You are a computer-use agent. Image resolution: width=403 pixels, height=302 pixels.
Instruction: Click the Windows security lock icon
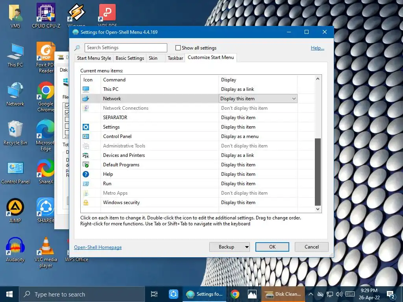[86, 203]
